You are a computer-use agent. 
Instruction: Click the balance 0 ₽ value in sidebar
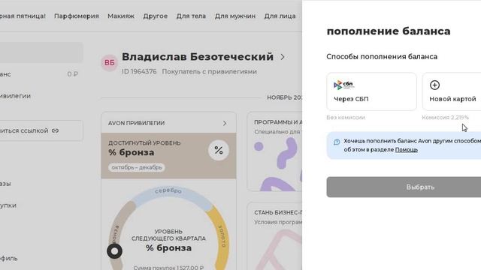coord(73,74)
